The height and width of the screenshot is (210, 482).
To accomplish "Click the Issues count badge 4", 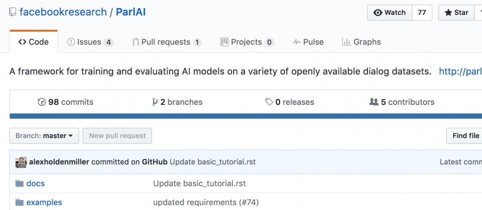I will [x=108, y=42].
